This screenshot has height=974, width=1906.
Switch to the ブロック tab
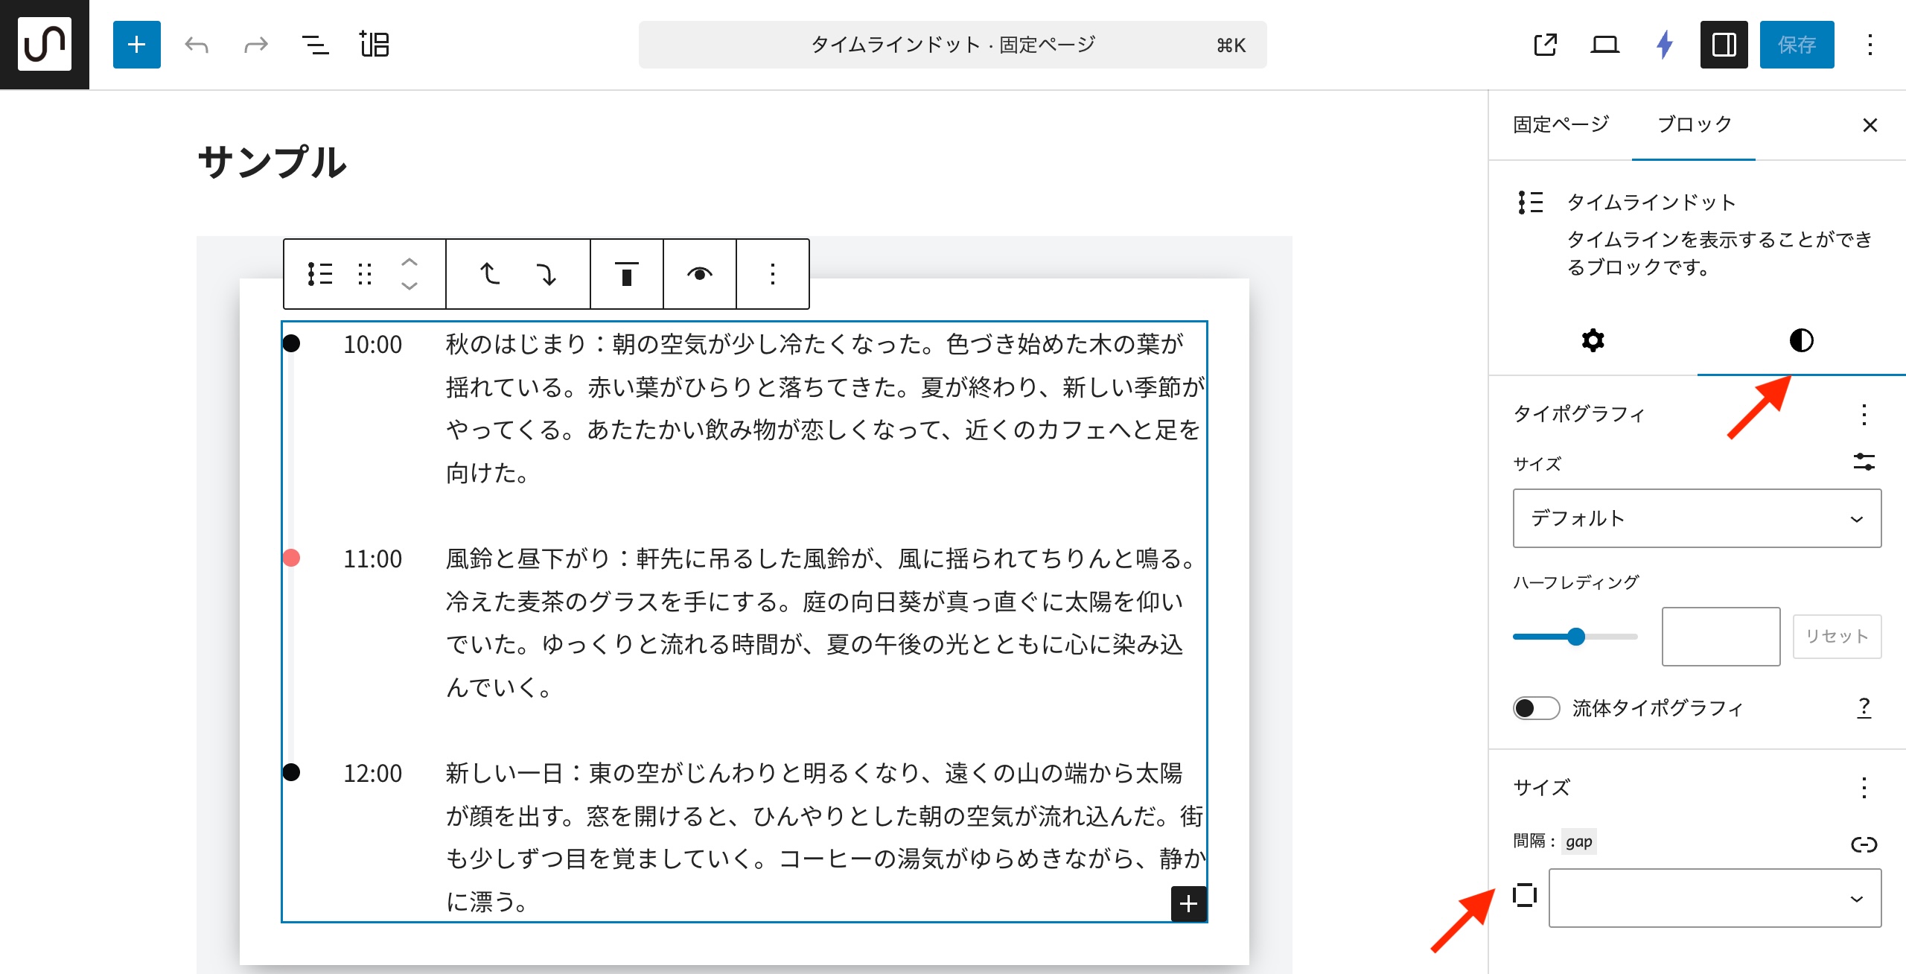tap(1694, 124)
